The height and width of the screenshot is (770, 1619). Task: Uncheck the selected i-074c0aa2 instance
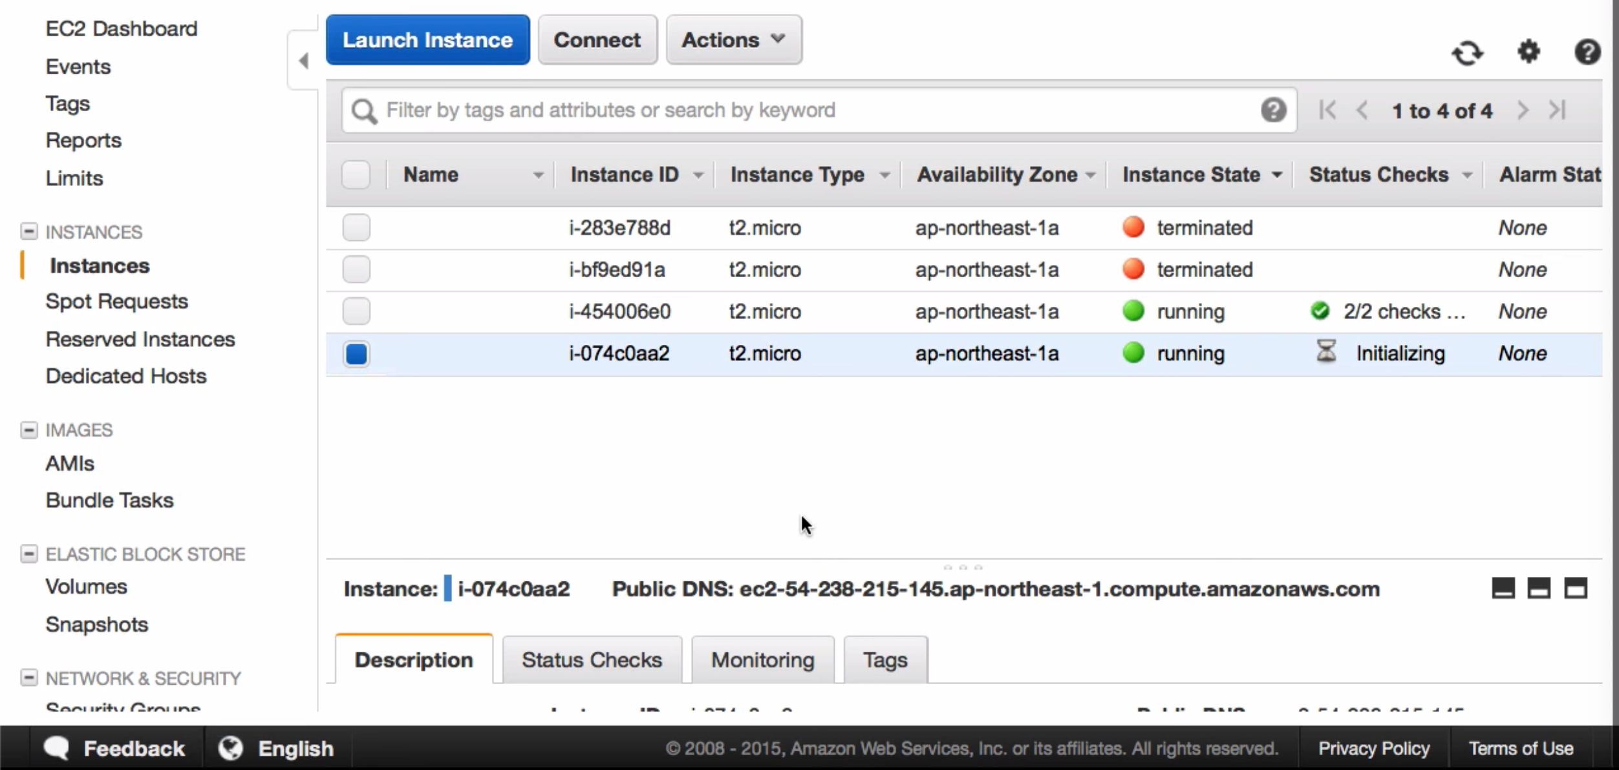[356, 354]
